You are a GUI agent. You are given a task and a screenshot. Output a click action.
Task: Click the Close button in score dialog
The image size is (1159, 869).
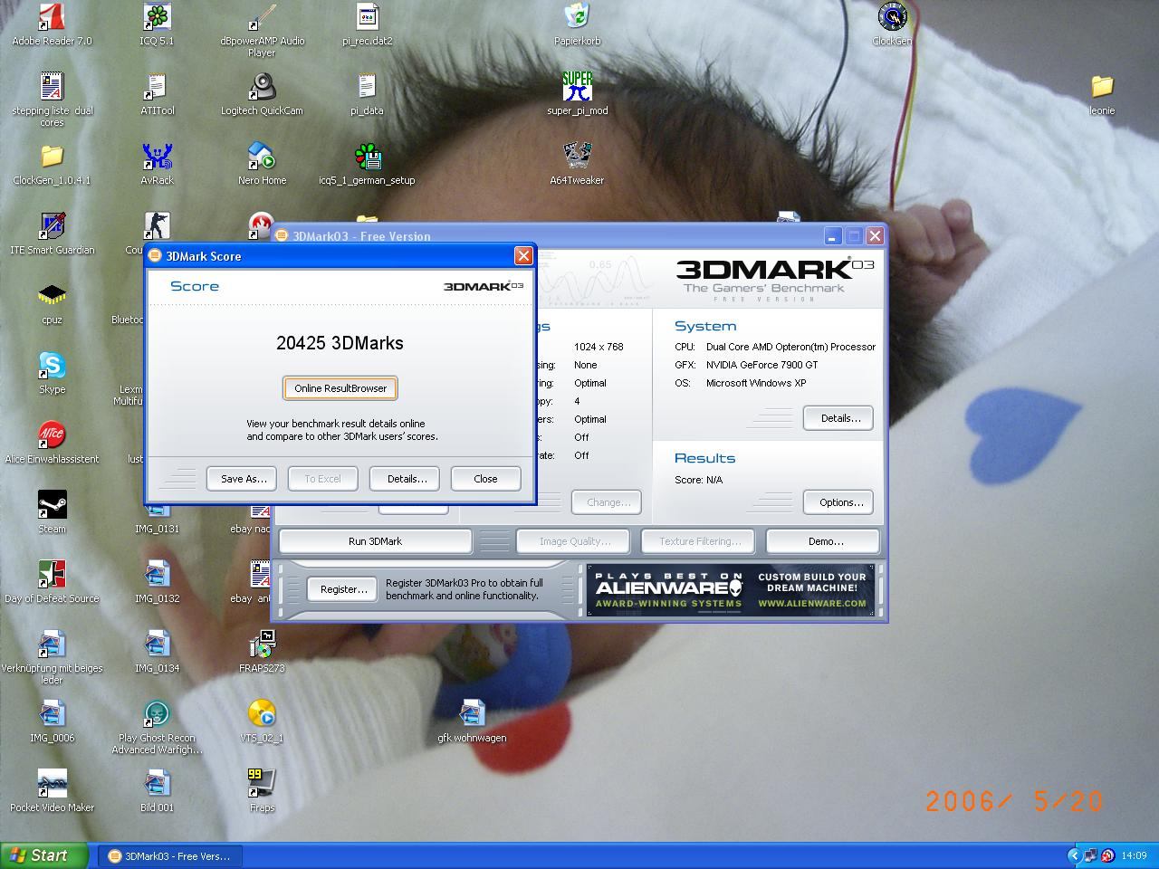click(485, 479)
